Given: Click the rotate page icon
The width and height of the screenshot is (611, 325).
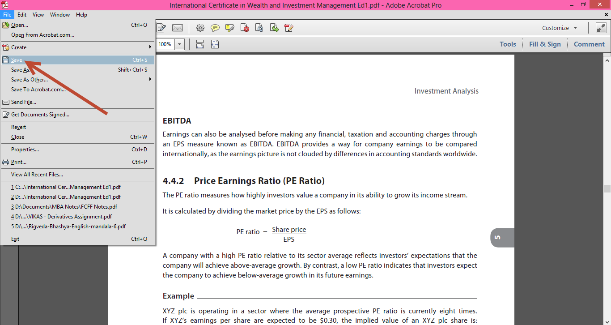Looking at the screenshot, I should click(x=259, y=28).
